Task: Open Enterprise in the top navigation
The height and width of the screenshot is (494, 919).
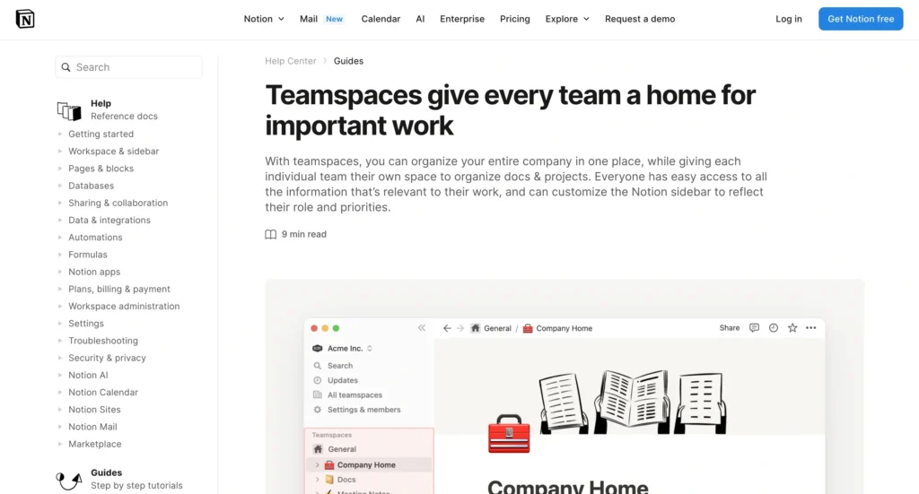Action: [462, 19]
